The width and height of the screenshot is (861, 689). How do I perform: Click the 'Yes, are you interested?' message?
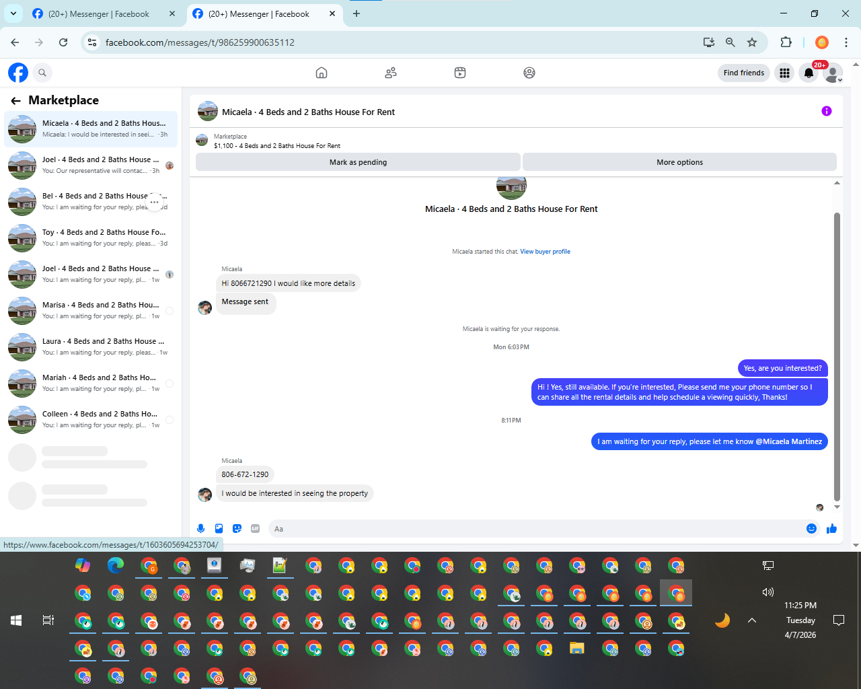pyautogui.click(x=783, y=368)
